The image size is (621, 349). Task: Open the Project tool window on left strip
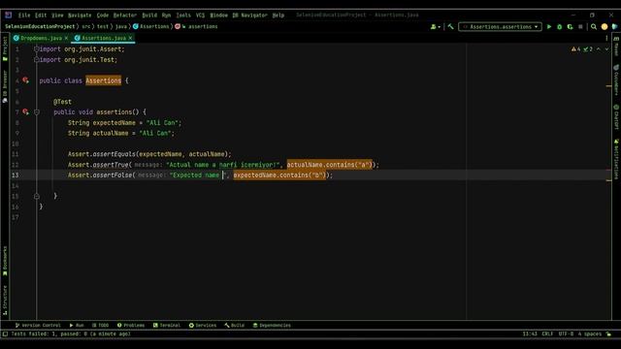pos(5,48)
